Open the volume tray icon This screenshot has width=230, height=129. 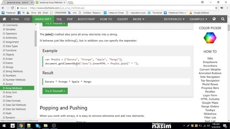pos(208,126)
